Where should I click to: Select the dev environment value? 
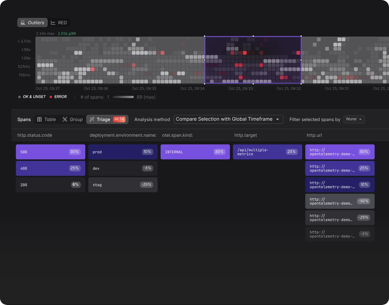click(123, 168)
